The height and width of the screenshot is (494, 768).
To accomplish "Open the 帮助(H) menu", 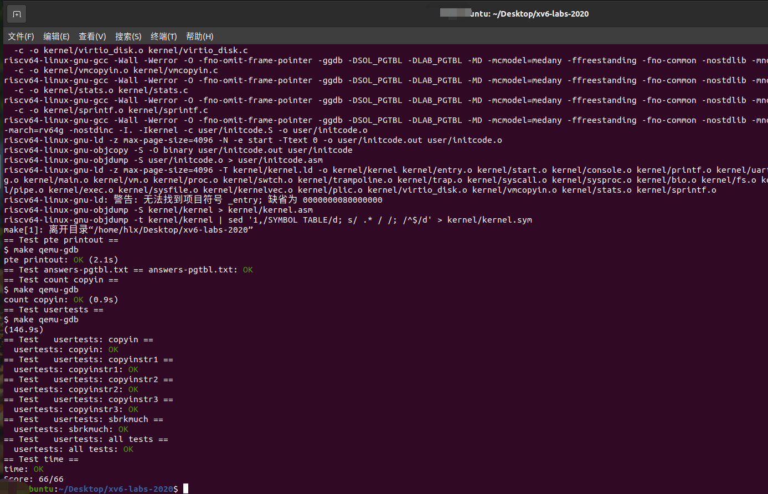I will point(199,37).
